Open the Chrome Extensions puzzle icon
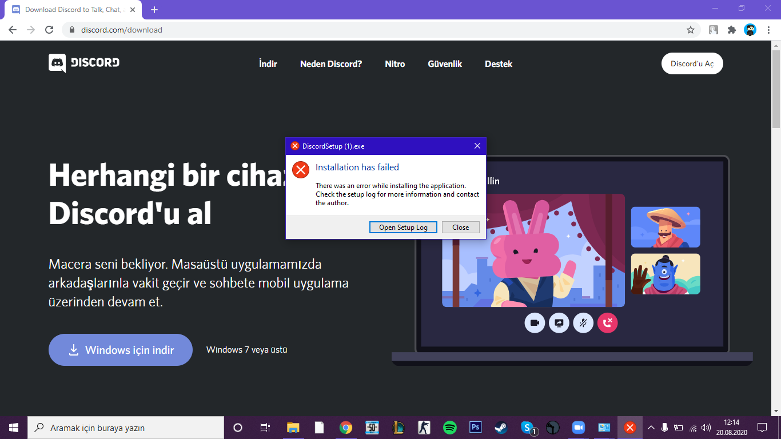The height and width of the screenshot is (439, 781). point(732,30)
